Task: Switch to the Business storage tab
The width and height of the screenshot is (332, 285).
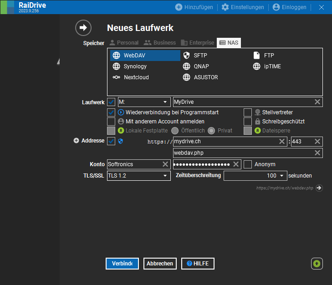Action: click(160, 43)
